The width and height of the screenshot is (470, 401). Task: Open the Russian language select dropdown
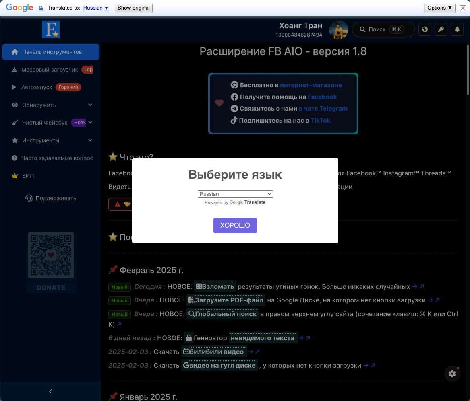[235, 194]
